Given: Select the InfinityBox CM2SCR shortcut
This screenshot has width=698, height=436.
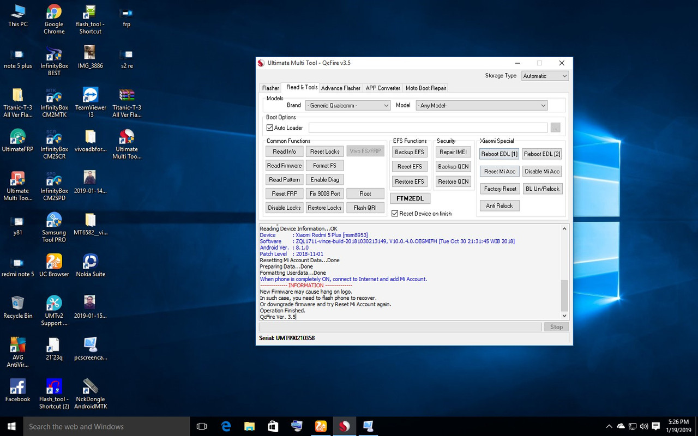Looking at the screenshot, I should [54, 144].
